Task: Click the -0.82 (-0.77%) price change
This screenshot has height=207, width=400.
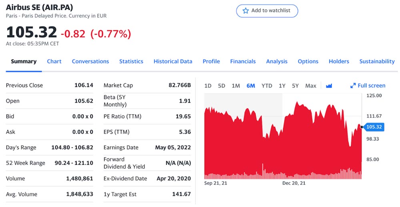Action: [96, 34]
